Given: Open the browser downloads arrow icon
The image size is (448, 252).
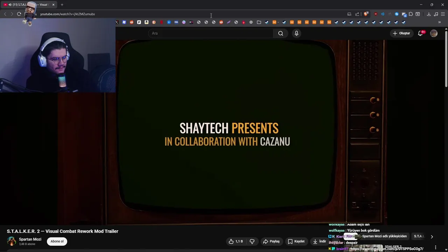Looking at the screenshot, I should click(x=429, y=14).
